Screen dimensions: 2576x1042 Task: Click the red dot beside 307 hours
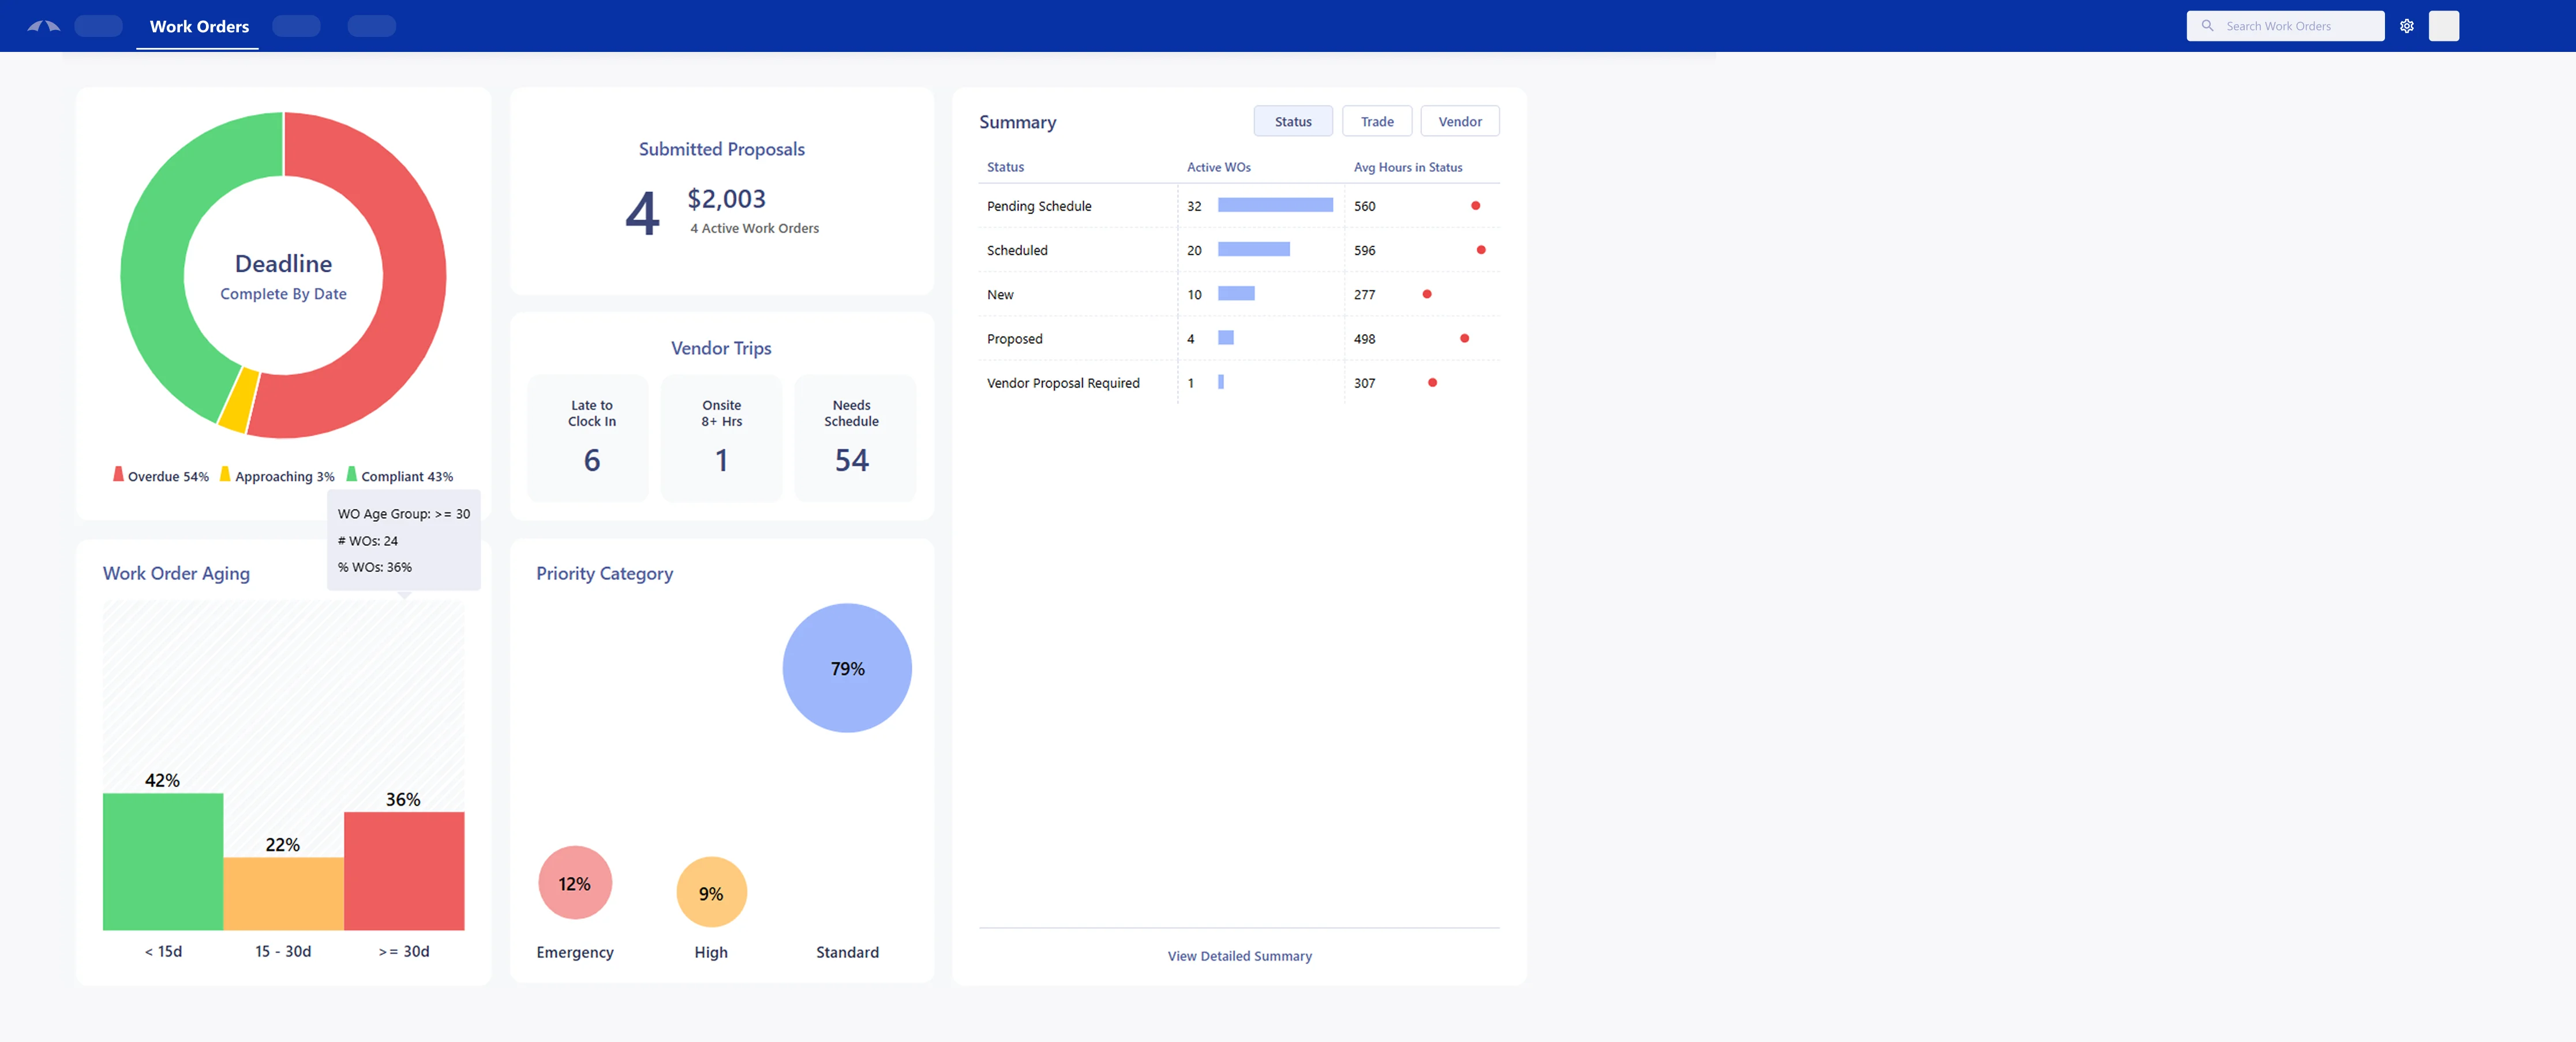pos(1432,382)
